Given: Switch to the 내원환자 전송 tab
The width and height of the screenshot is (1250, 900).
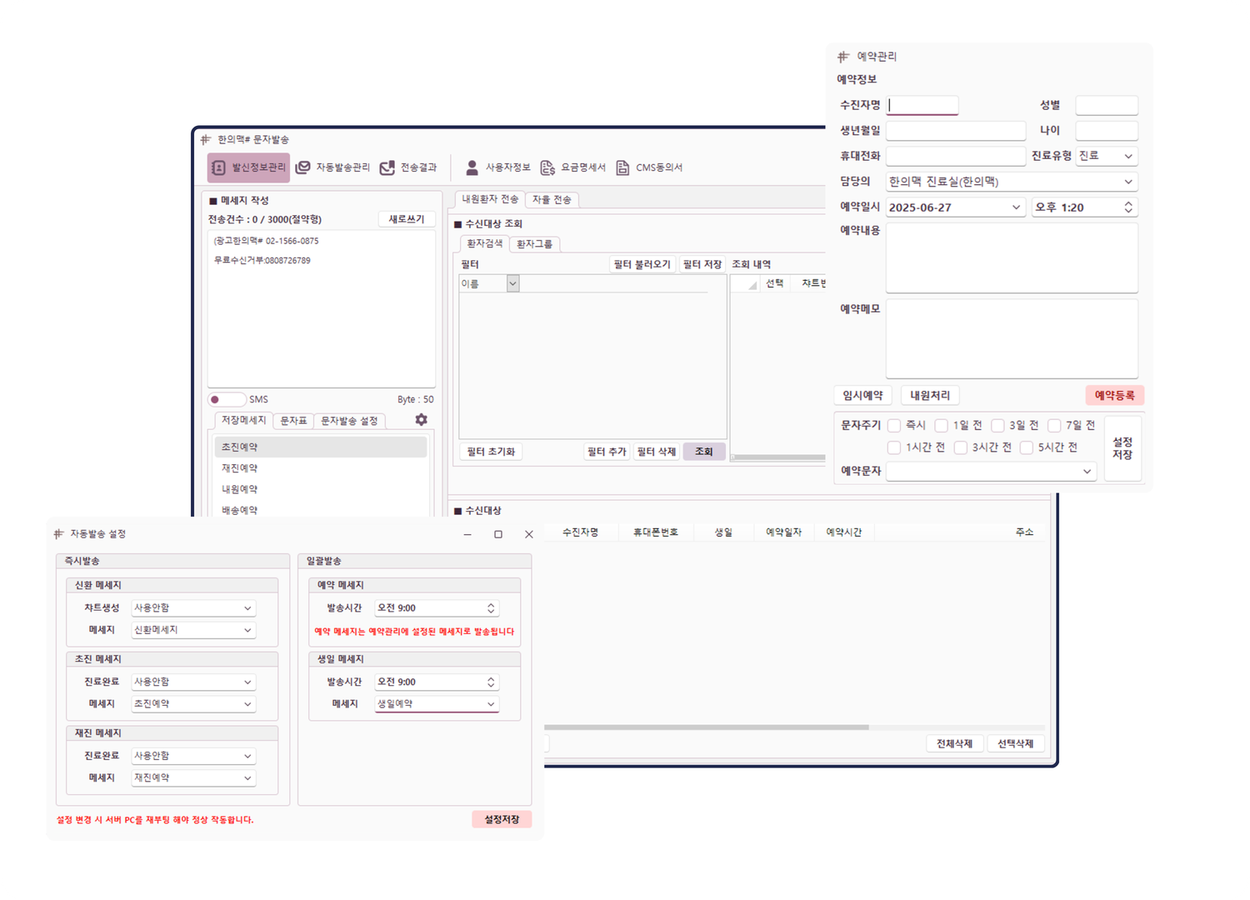Looking at the screenshot, I should tap(490, 199).
